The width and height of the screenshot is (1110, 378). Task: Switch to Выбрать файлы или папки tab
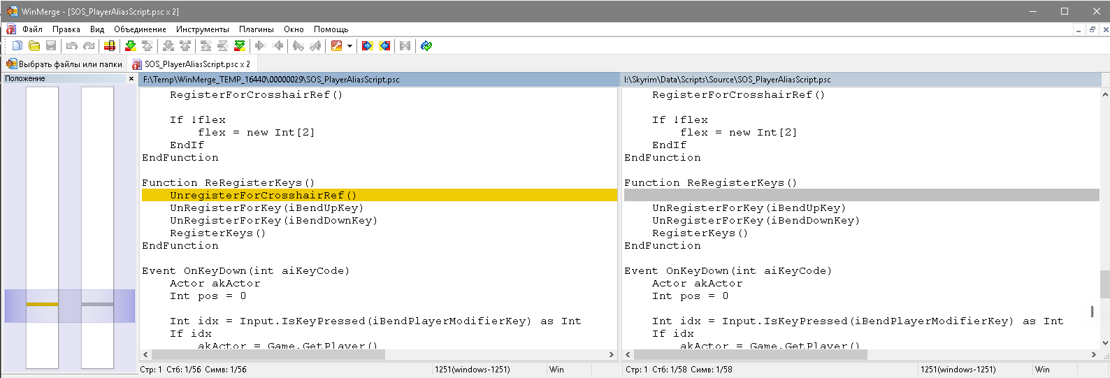[x=64, y=64]
